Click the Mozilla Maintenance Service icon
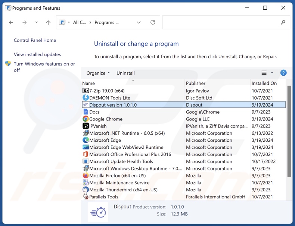This screenshot has height=226, width=295. 86,182
